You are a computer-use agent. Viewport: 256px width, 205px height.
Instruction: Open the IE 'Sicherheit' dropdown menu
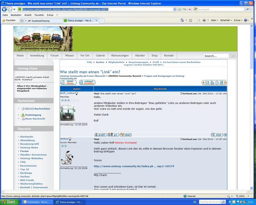pos(226,20)
